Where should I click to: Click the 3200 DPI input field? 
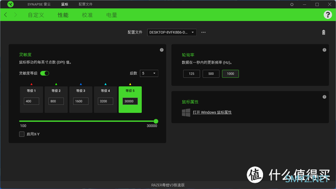pyautogui.click(x=106, y=101)
